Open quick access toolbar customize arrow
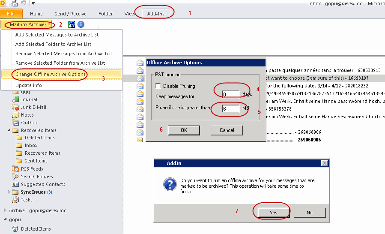Screen dimensions: 385x234 pyautogui.click(x=33, y=3)
